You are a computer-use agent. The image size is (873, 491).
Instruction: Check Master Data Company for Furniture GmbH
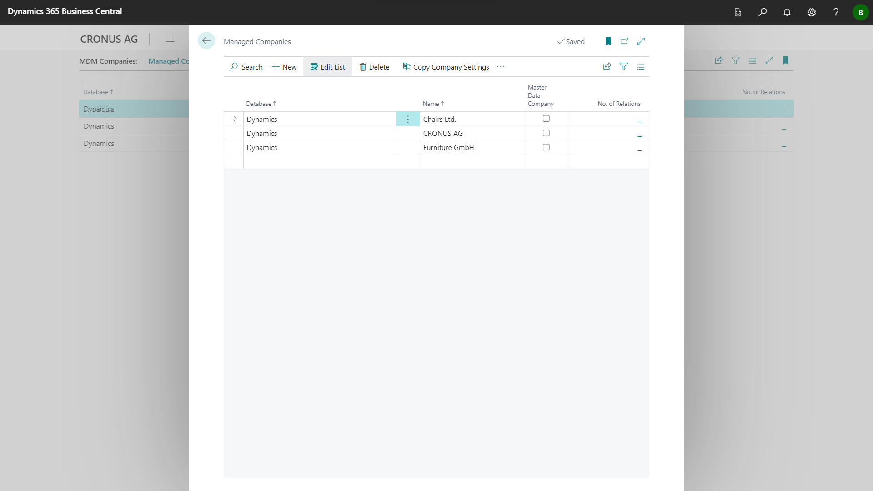pyautogui.click(x=546, y=147)
